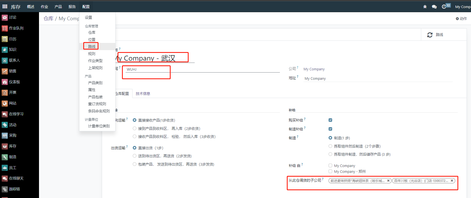
Task: Remove the 百年川椒 (光谷店) tag
Action: pyautogui.click(x=452, y=181)
